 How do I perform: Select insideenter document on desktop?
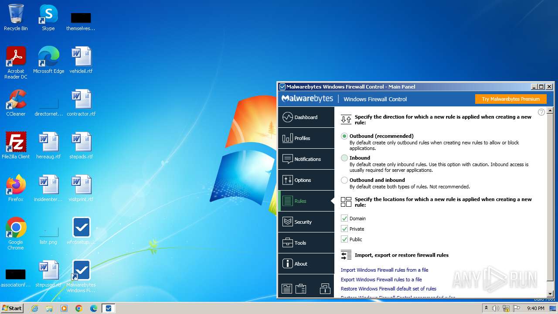(48, 188)
